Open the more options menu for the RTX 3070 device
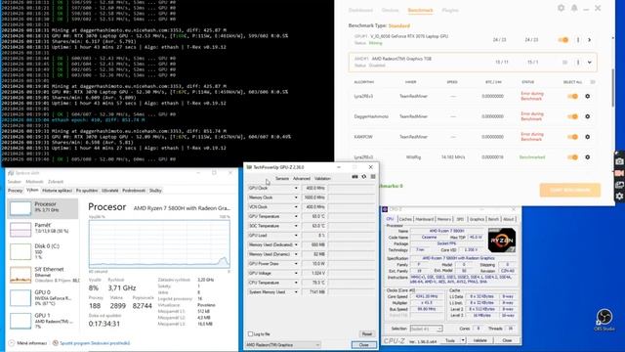 [578, 40]
